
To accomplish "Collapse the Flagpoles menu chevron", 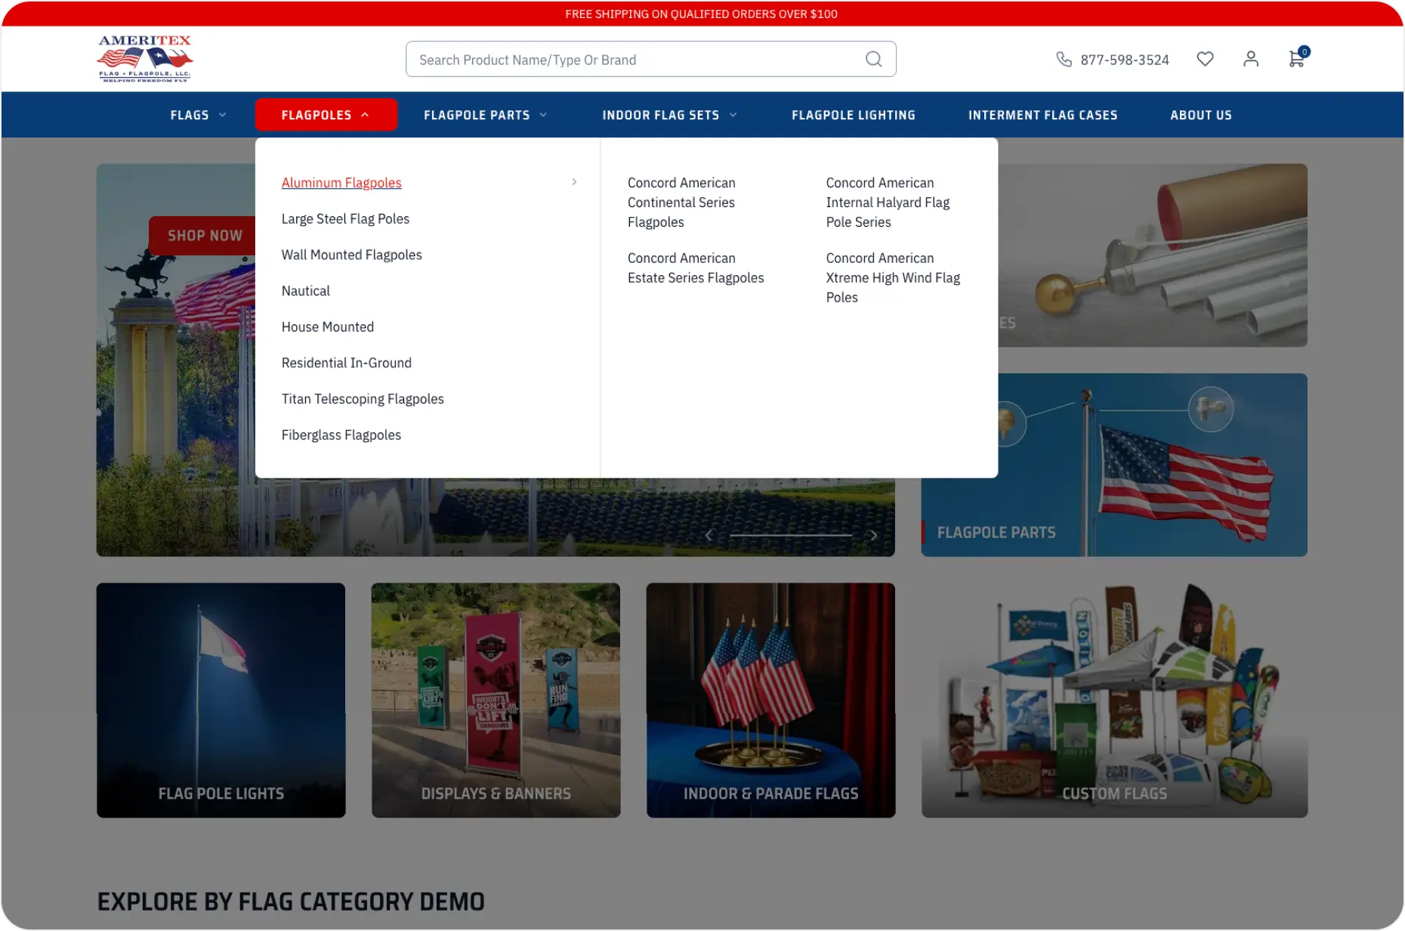I will point(365,115).
